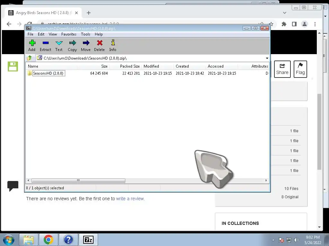329x246 pixels.
Task: Click the 7-Zip taskbar button
Action: point(88,240)
